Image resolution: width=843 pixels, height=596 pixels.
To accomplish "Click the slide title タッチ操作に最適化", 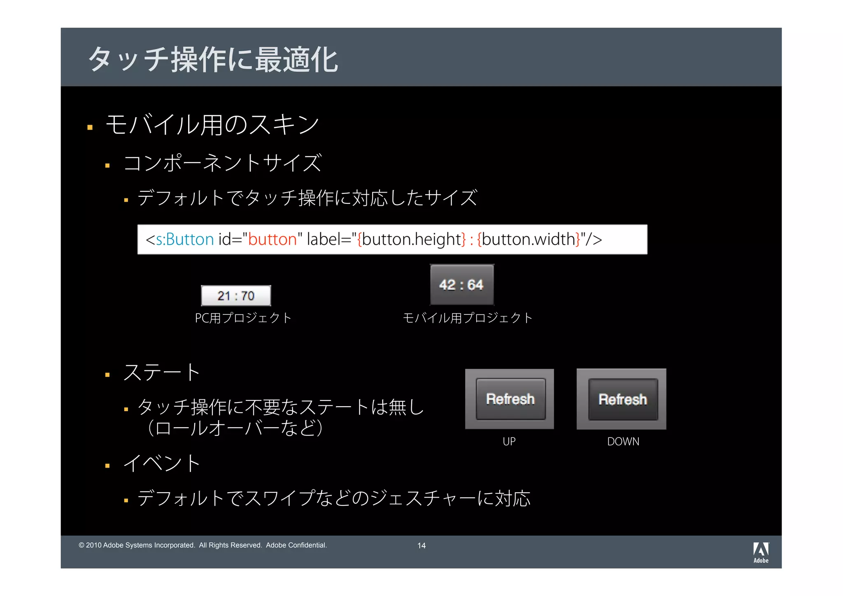I will 213,60.
